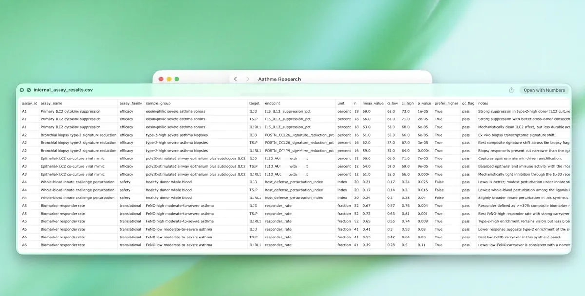Click the green traffic light on the browser window
The width and height of the screenshot is (585, 296).
[176, 79]
